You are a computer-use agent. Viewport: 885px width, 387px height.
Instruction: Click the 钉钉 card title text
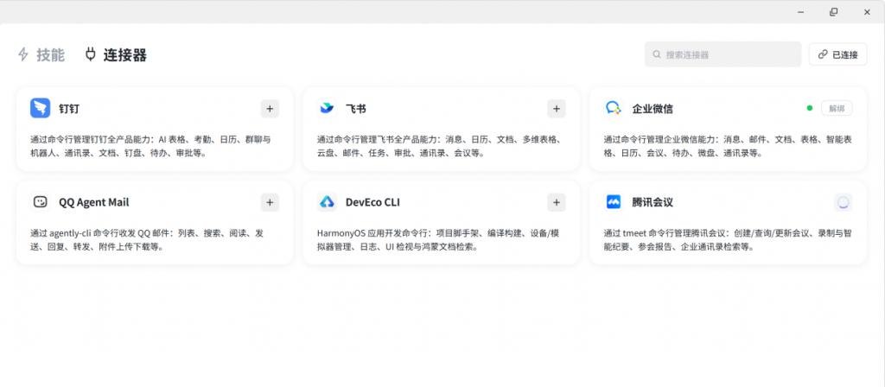point(69,109)
